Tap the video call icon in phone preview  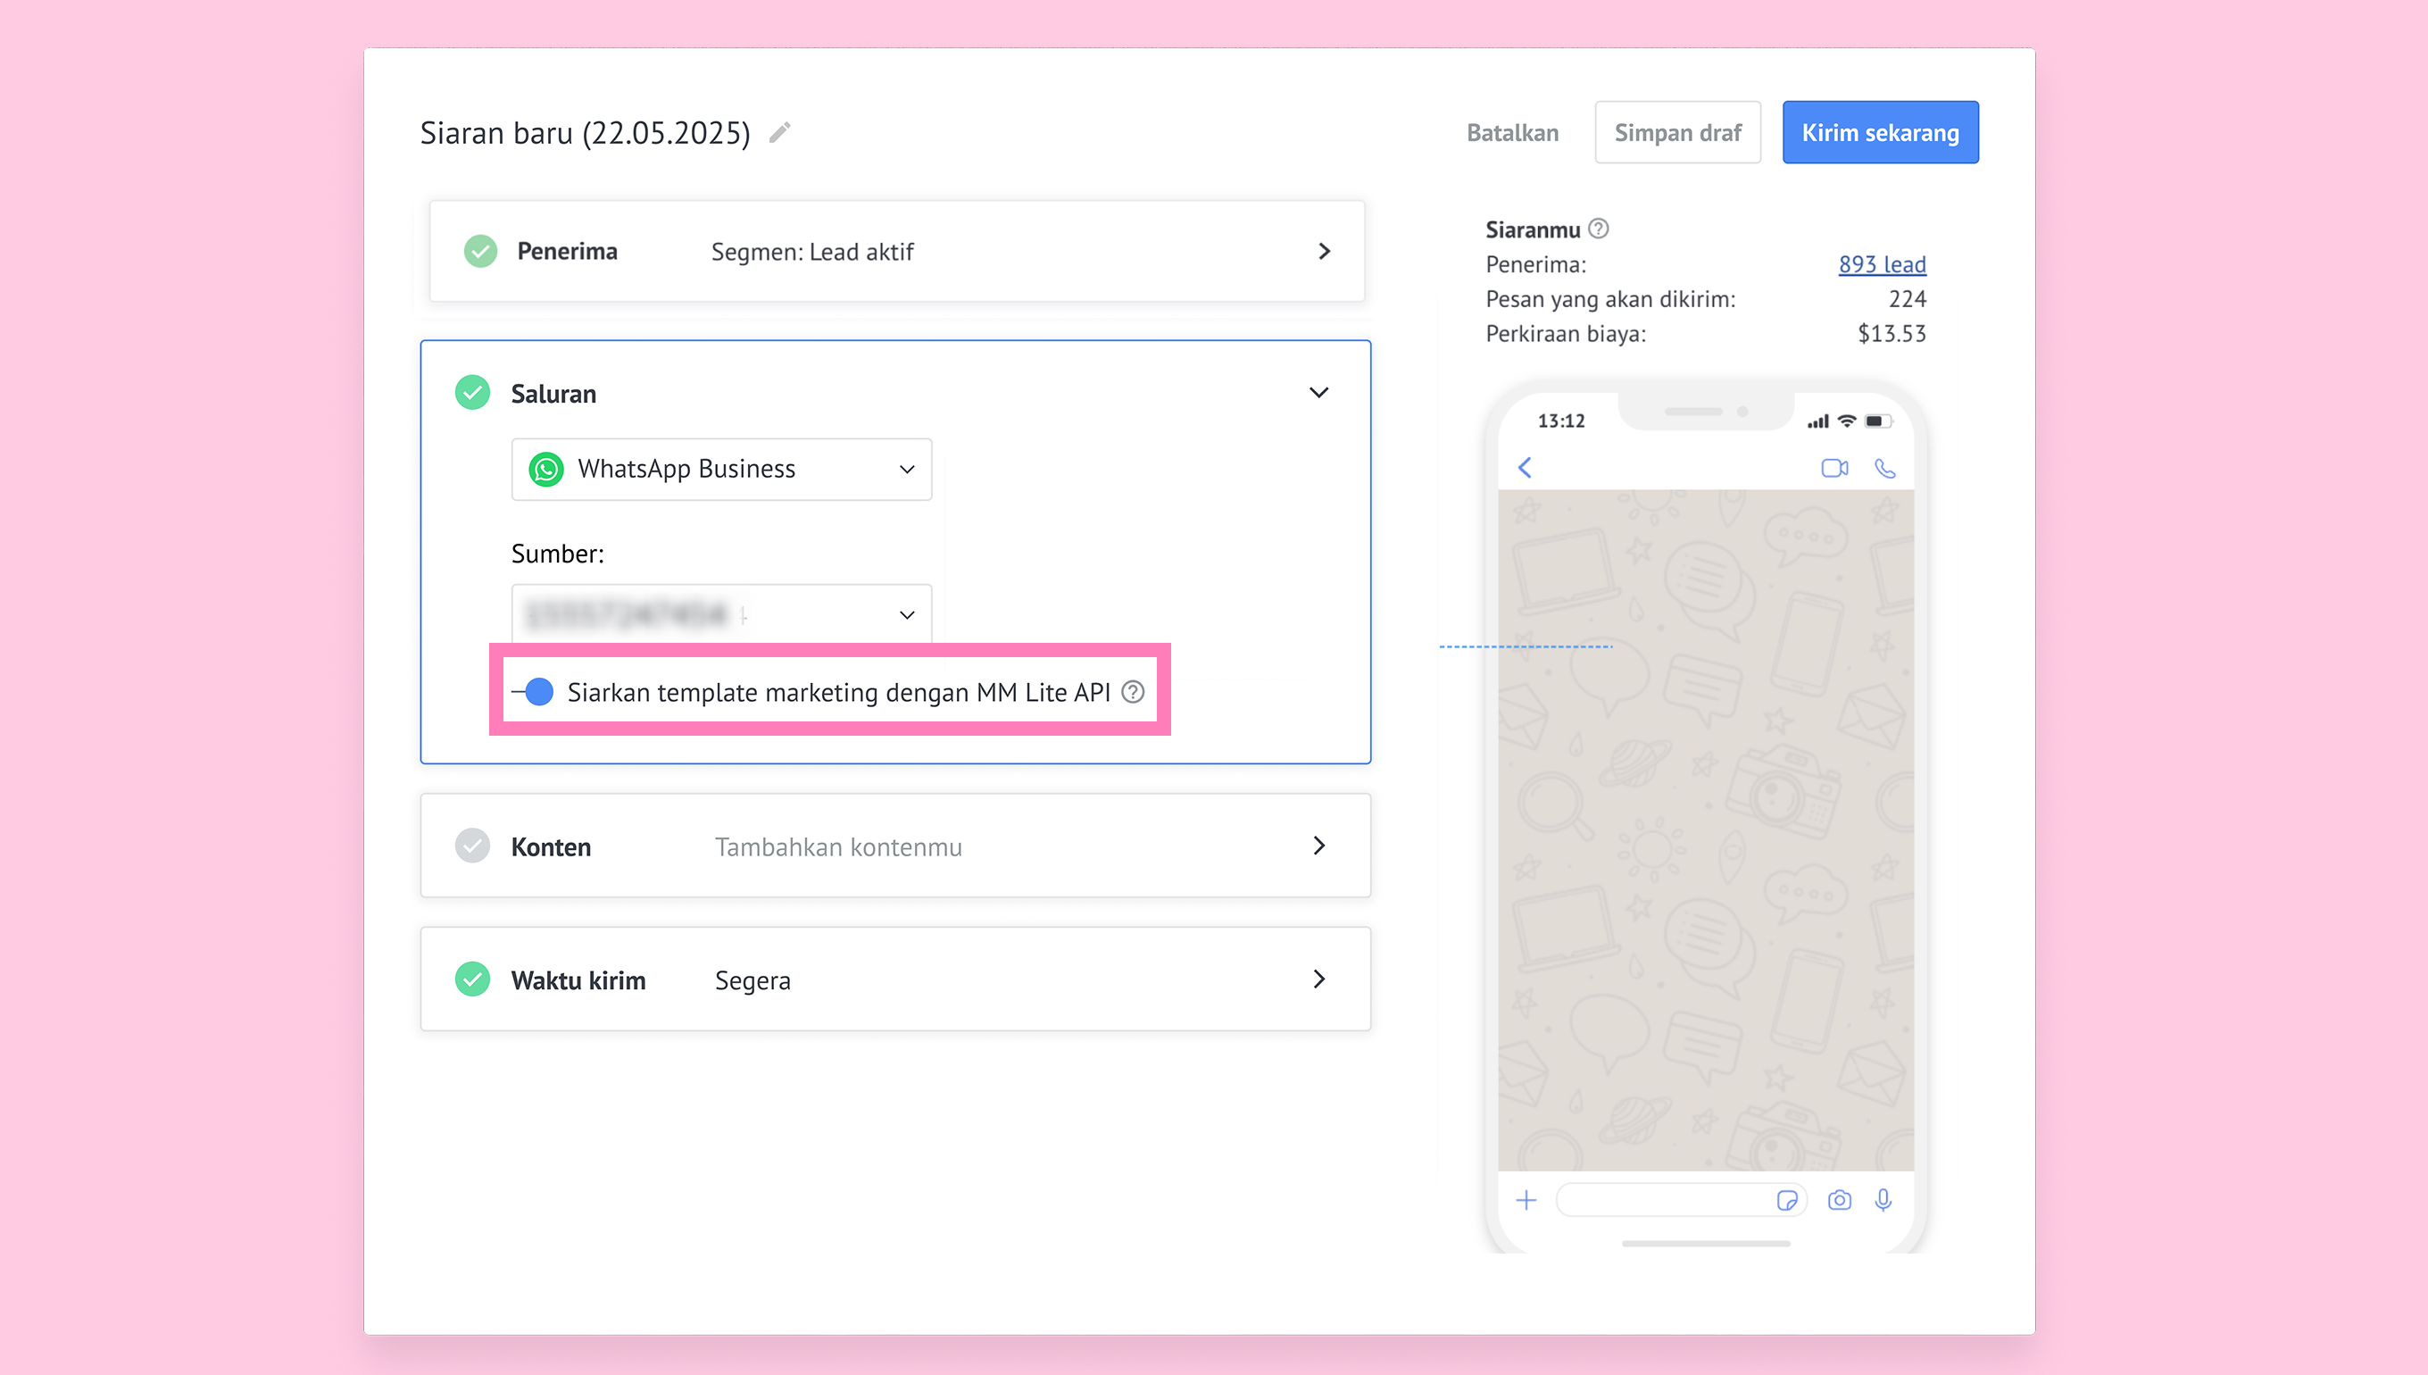(x=1834, y=469)
